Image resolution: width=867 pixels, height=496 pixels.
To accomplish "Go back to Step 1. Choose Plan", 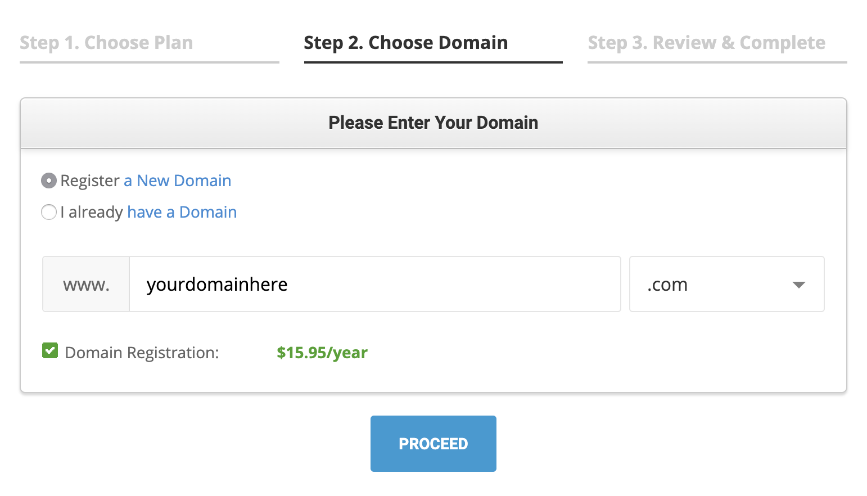I will pyautogui.click(x=106, y=43).
